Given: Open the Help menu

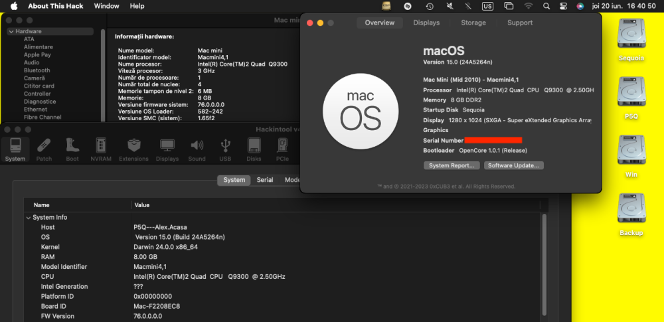Looking at the screenshot, I should coord(137,6).
